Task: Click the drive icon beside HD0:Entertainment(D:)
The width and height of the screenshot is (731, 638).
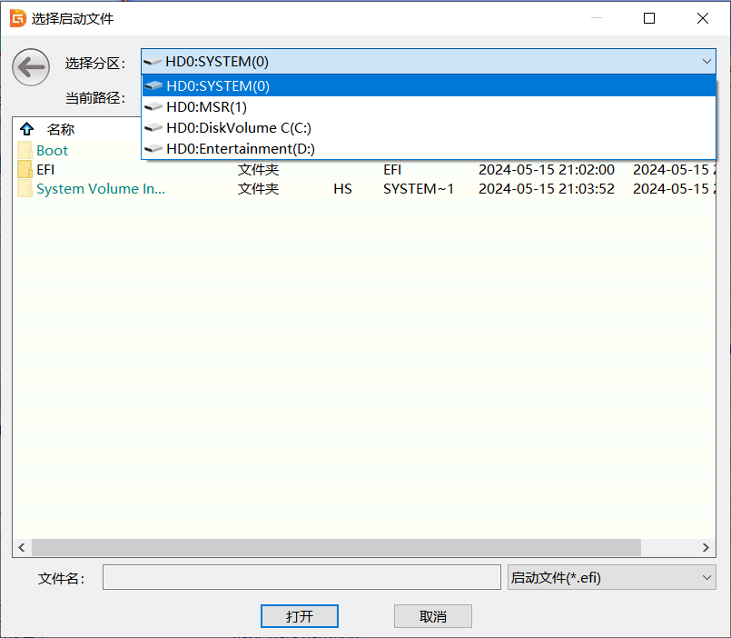Action: tap(153, 149)
